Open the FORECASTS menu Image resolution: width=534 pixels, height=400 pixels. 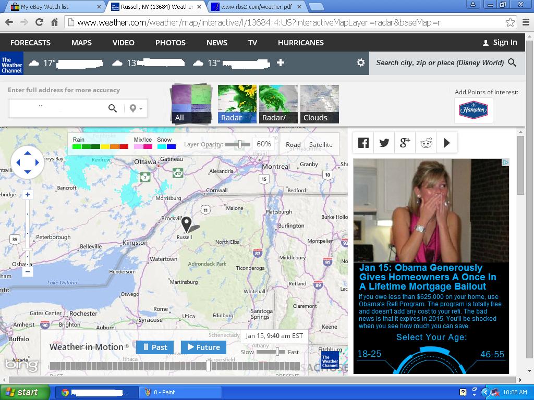(30, 43)
